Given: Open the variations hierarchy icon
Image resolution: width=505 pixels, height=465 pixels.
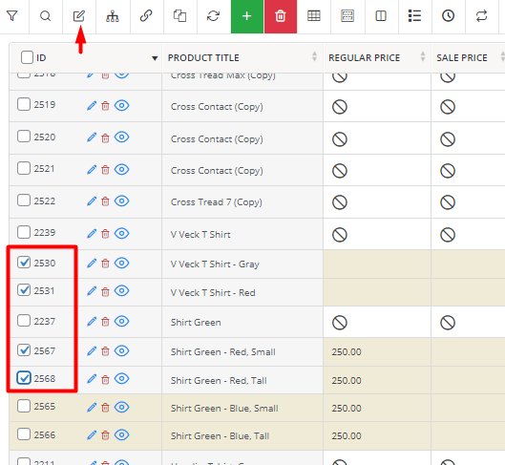Looking at the screenshot, I should point(113,16).
